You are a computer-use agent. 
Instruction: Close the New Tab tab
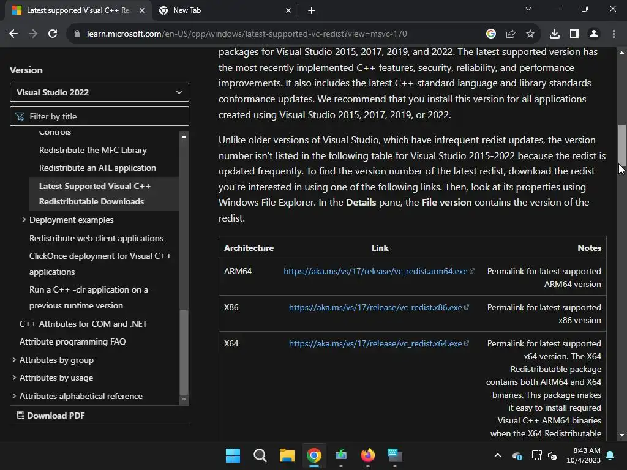pyautogui.click(x=288, y=10)
